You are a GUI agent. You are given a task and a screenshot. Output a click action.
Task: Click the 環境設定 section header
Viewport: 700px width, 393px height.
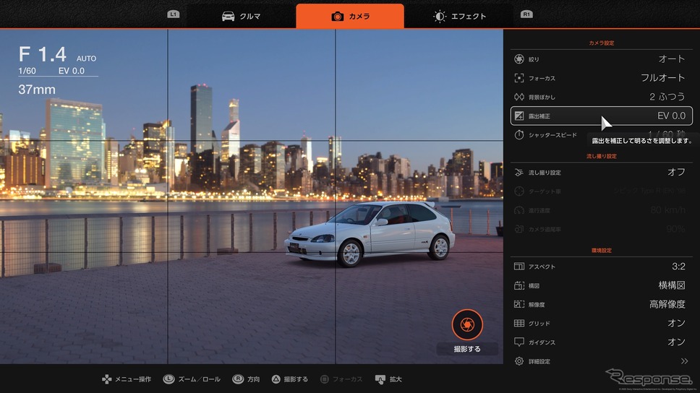coord(602,250)
